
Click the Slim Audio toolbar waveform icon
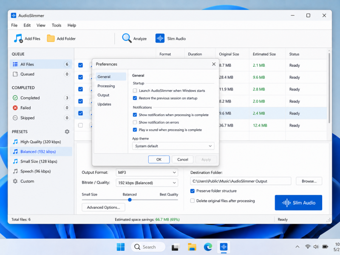(160, 38)
